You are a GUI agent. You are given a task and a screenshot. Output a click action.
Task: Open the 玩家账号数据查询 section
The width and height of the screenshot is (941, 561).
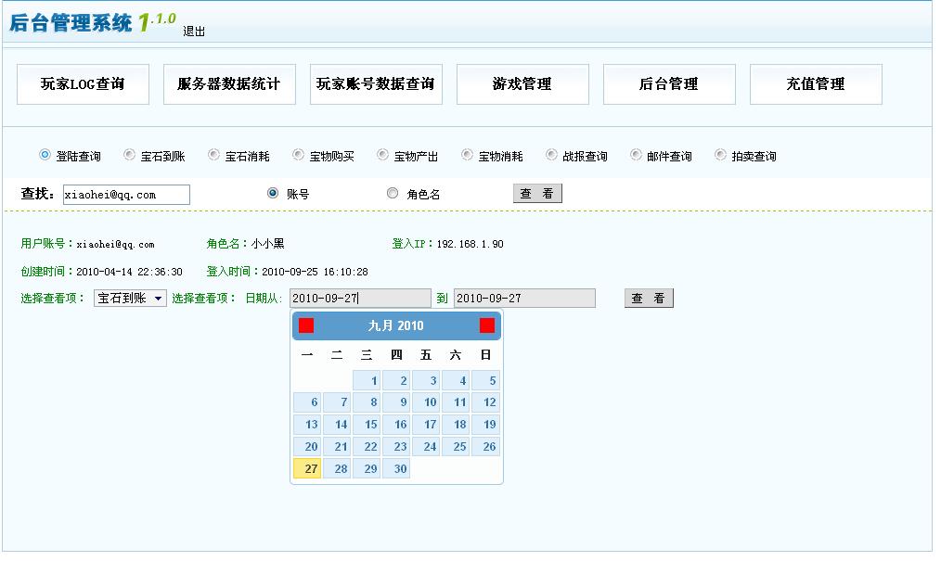(376, 83)
